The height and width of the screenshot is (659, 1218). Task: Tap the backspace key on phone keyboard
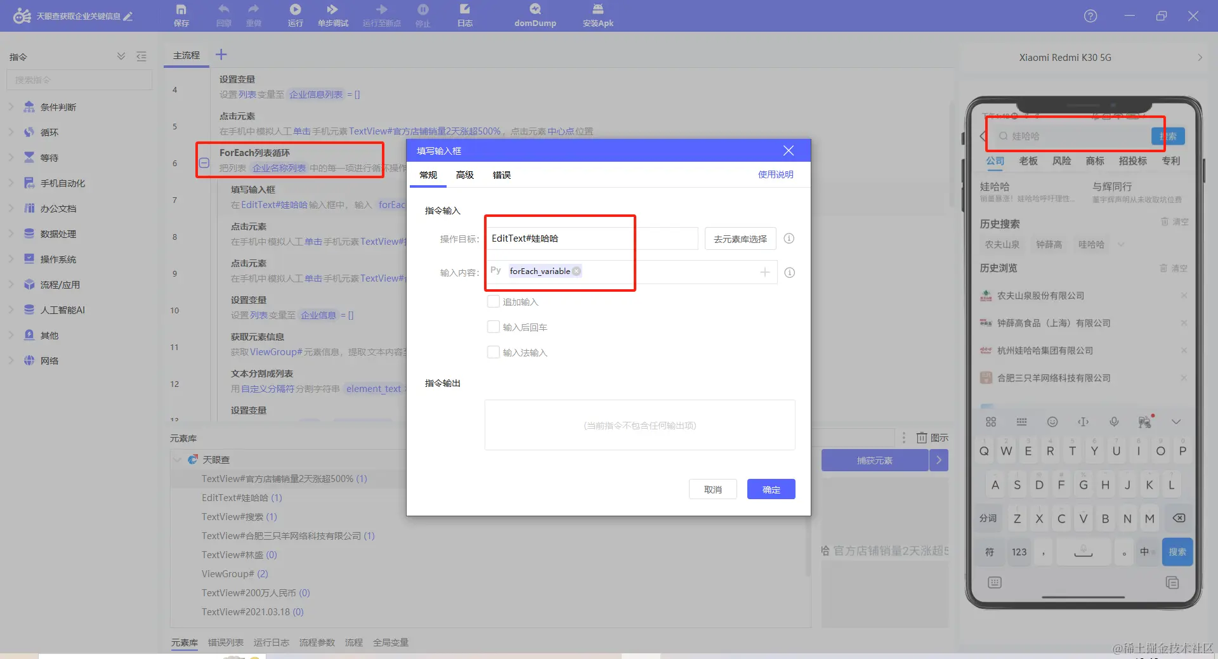point(1179,518)
